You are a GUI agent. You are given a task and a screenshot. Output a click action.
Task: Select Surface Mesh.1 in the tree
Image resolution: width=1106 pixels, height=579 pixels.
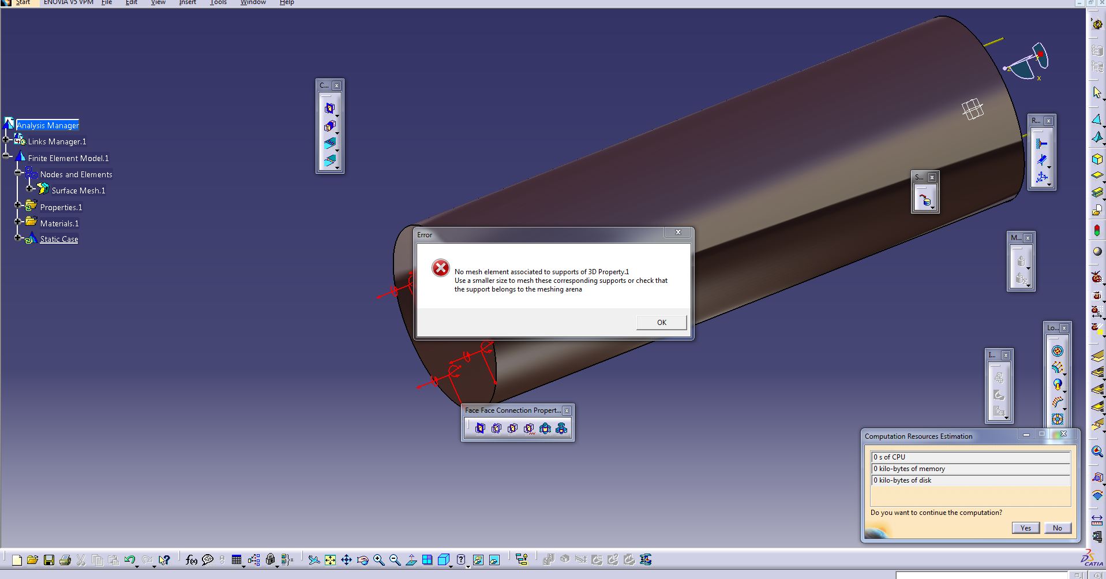(78, 190)
